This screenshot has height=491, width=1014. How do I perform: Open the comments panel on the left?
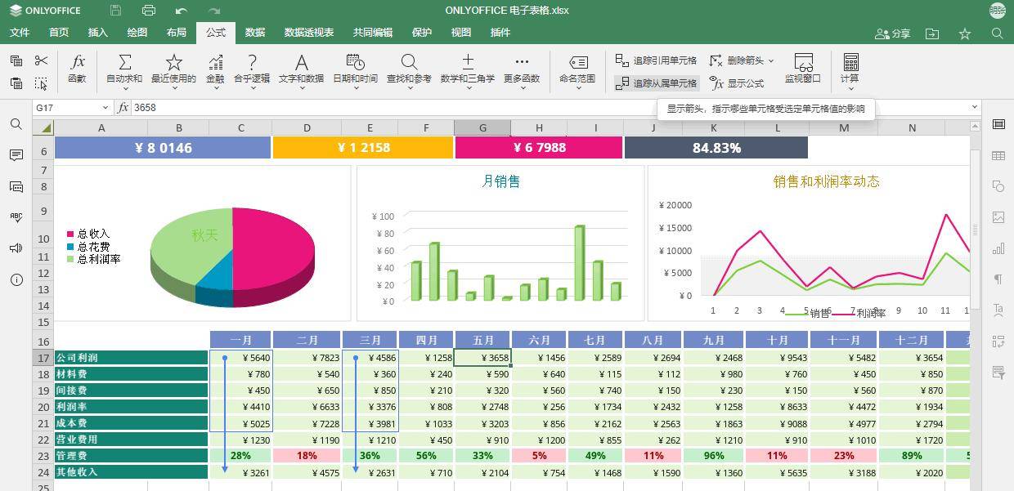coord(16,155)
